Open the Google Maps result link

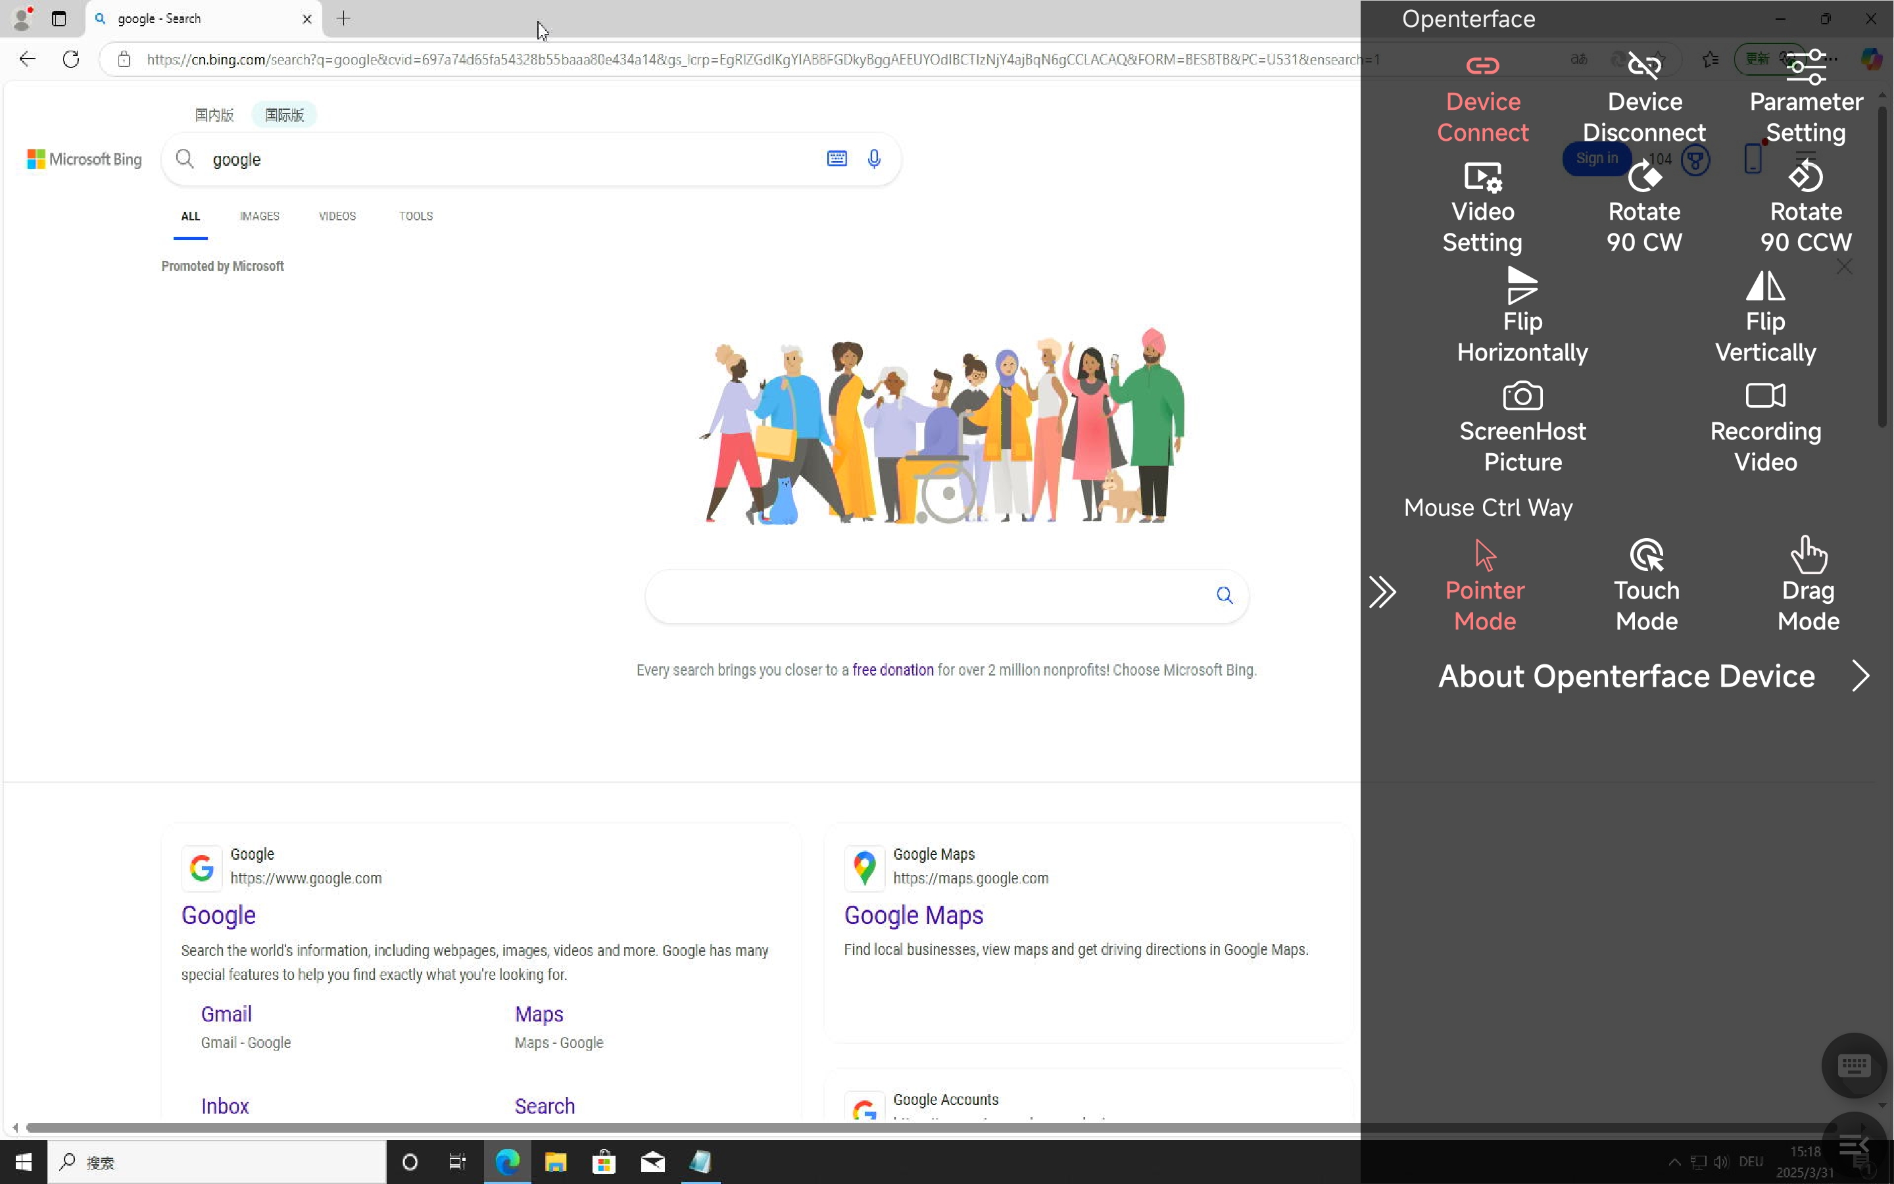tap(913, 916)
